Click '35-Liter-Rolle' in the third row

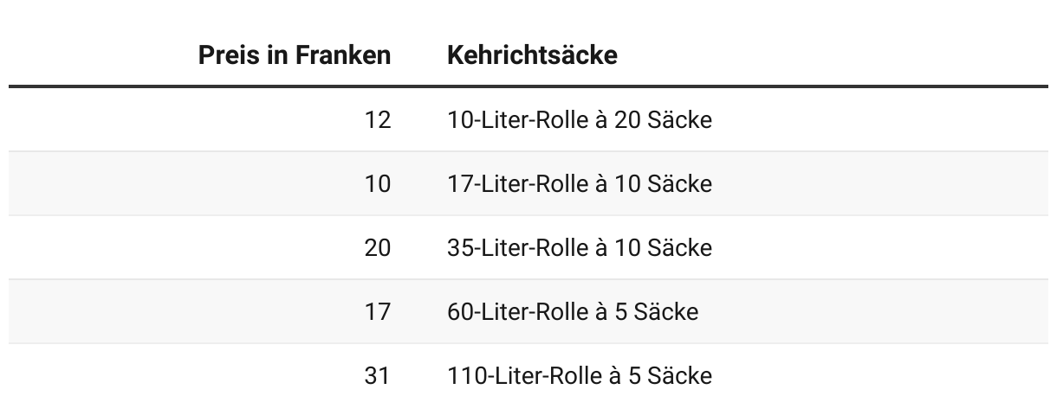click(x=518, y=248)
